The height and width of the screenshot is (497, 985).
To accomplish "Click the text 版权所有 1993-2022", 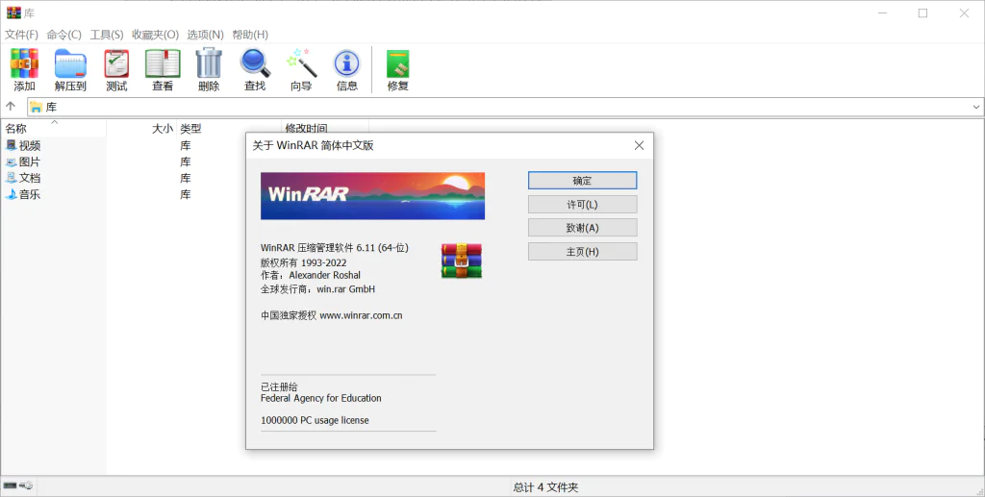I will 303,263.
